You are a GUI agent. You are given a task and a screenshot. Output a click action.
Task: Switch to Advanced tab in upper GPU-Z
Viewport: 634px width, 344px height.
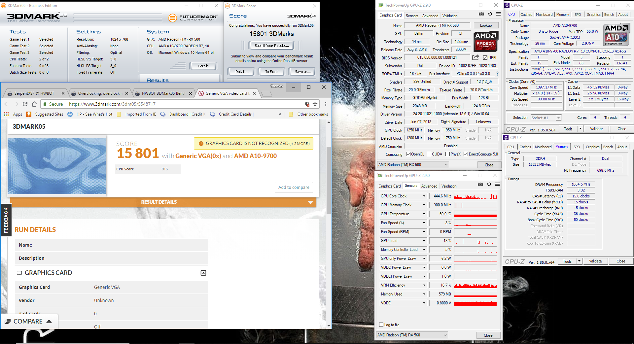click(430, 16)
